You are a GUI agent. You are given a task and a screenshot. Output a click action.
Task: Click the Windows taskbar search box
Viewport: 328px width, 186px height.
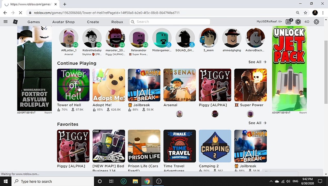(x=53, y=181)
